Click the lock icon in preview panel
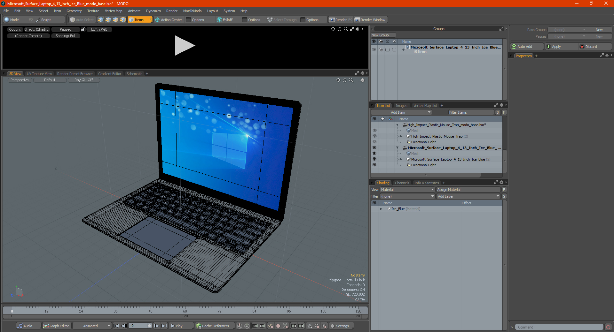Screen dimensions: 614x332 click(83, 29)
